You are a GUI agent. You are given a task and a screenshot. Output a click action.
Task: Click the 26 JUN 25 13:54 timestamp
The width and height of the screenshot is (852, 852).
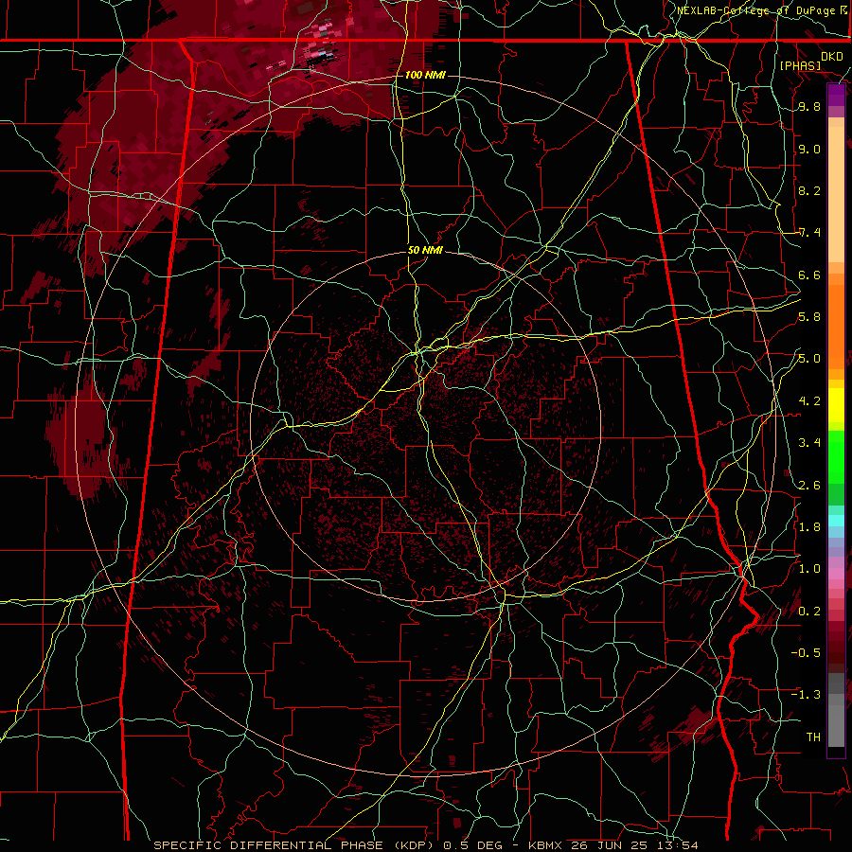pyautogui.click(x=634, y=845)
